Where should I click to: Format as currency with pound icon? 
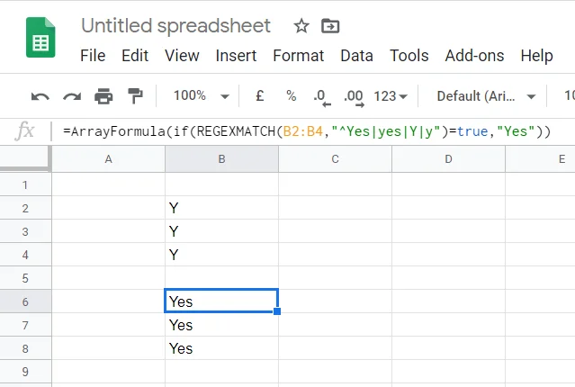click(x=260, y=95)
